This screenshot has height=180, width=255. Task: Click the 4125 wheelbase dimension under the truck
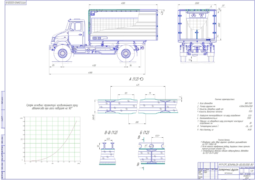click(94, 65)
